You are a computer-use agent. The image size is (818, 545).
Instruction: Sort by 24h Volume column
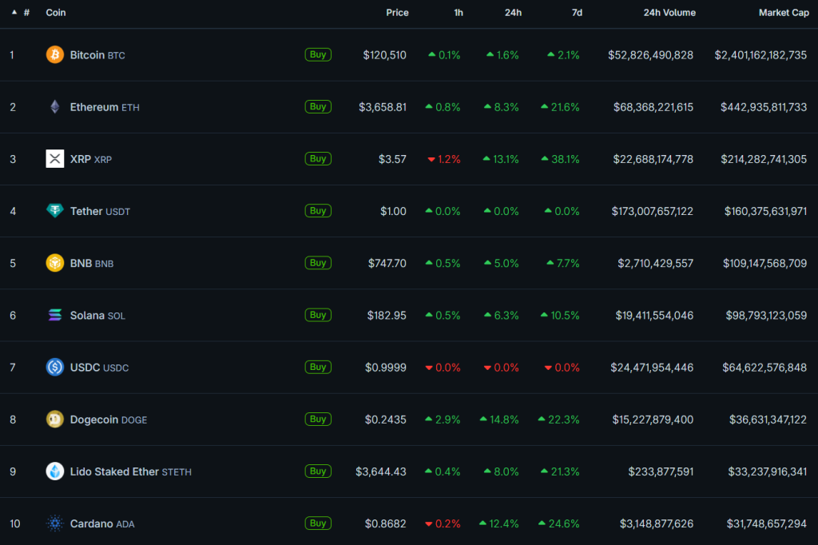669,13
